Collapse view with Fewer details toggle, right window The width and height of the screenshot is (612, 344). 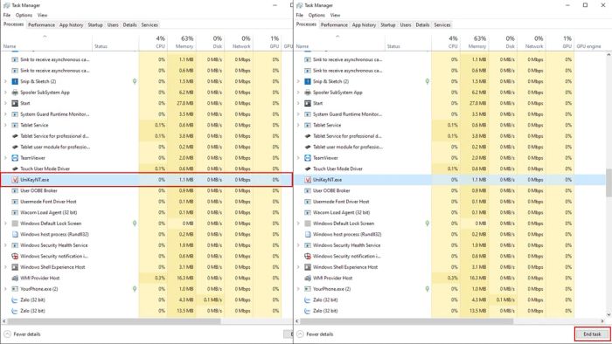316,334
